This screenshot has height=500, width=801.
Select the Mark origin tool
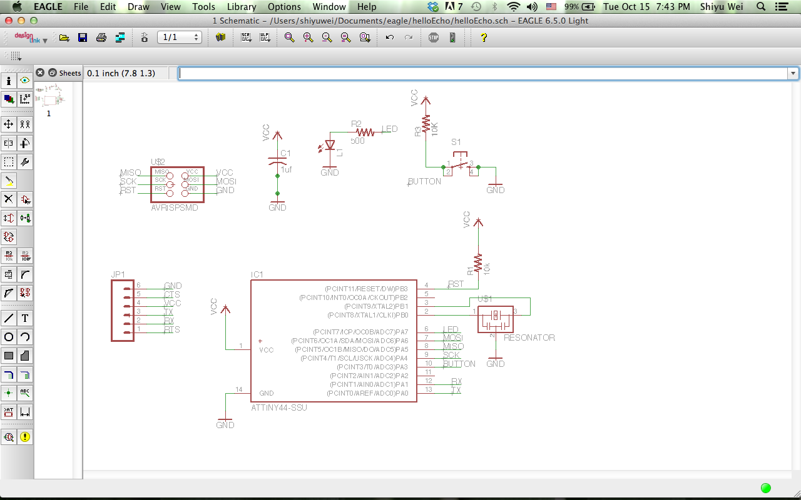25,99
